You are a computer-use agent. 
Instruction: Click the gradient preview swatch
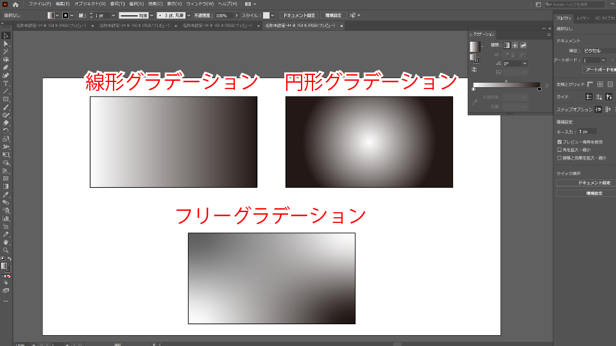475,47
